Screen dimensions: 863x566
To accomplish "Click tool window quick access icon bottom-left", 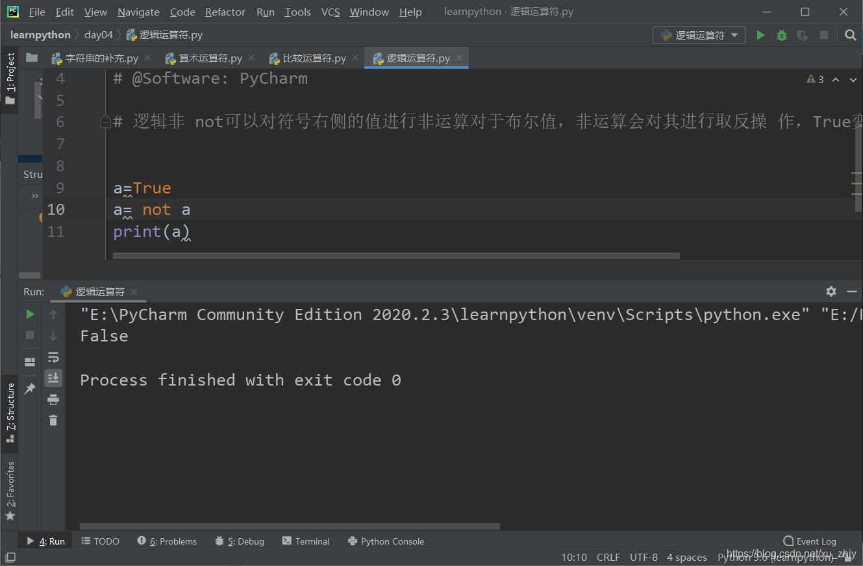I will coord(10,557).
